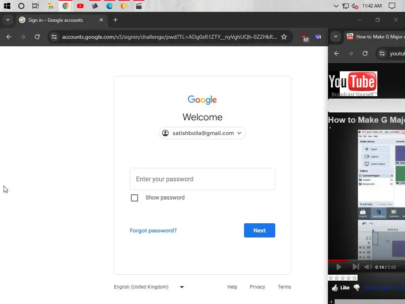
Task: Select the How to Make G Major tab
Action: pyautogui.click(x=375, y=37)
